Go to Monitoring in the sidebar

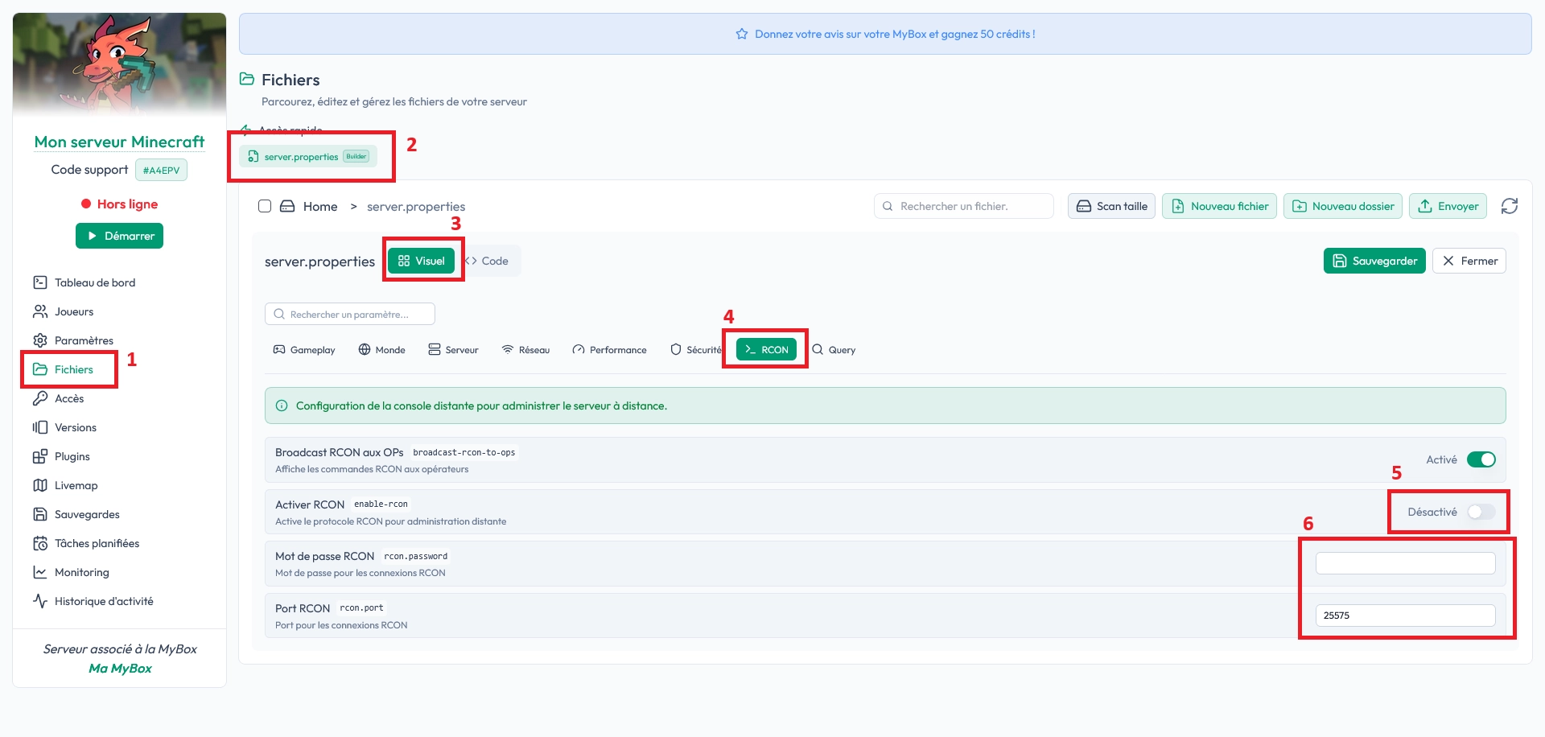pos(81,572)
